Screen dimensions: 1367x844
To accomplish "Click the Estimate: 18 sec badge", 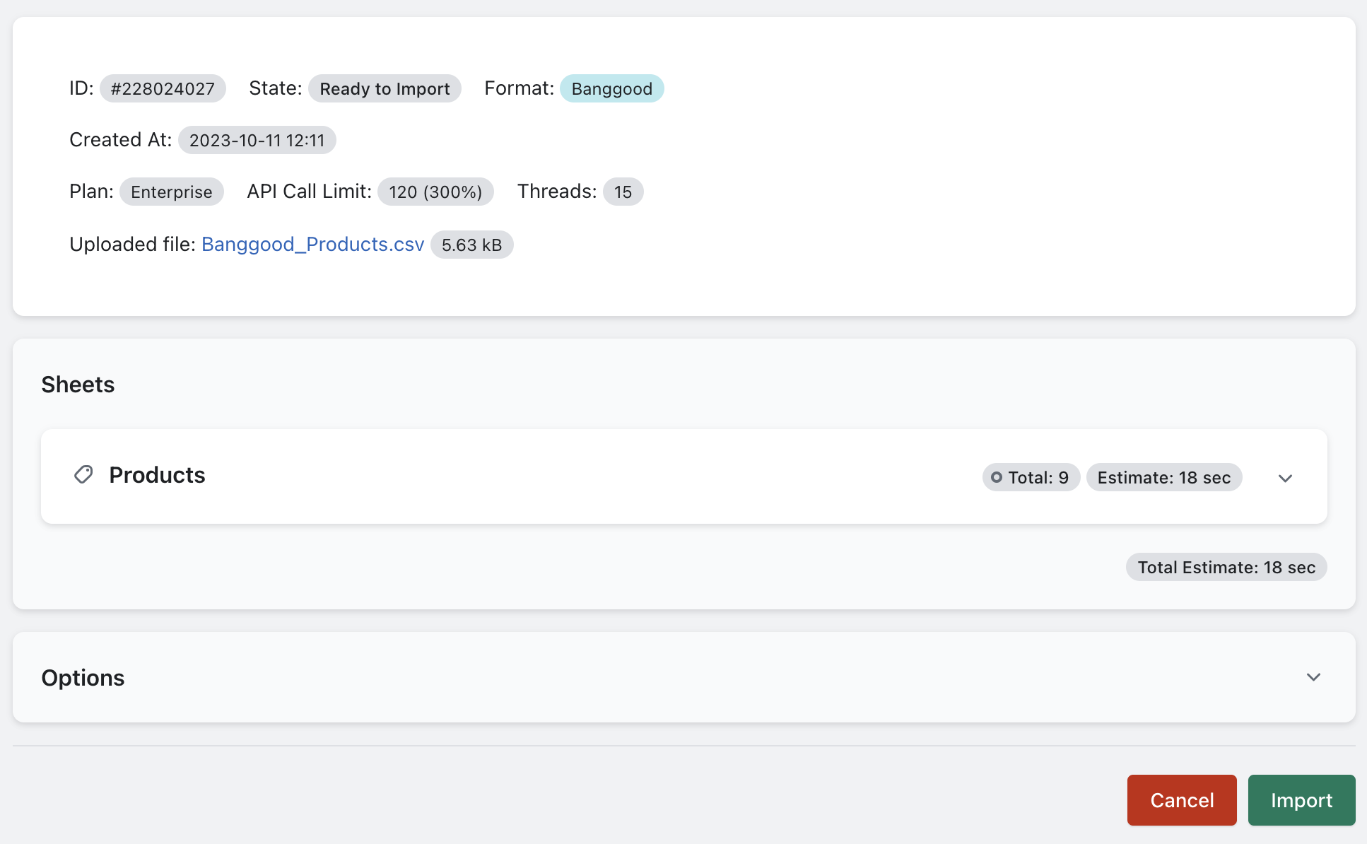I will (1163, 477).
